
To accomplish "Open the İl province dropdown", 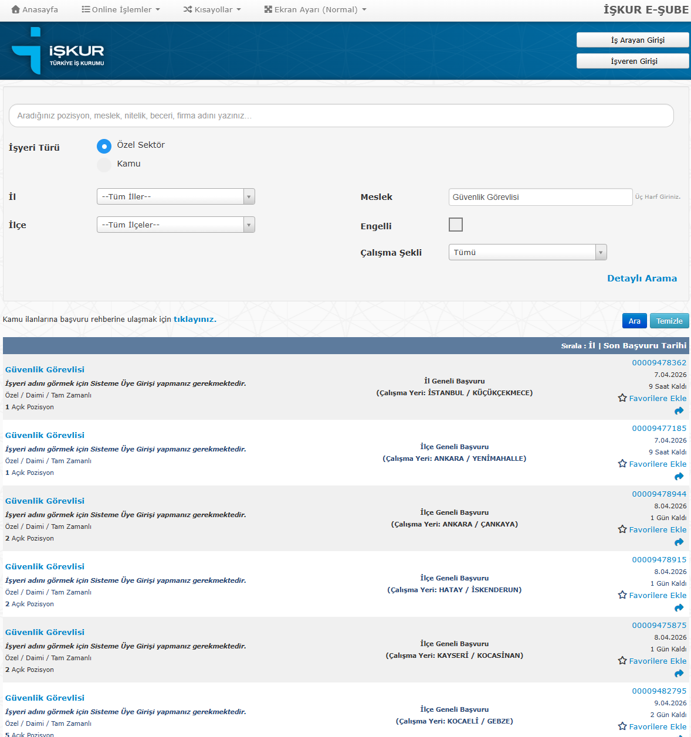I will 175,196.
